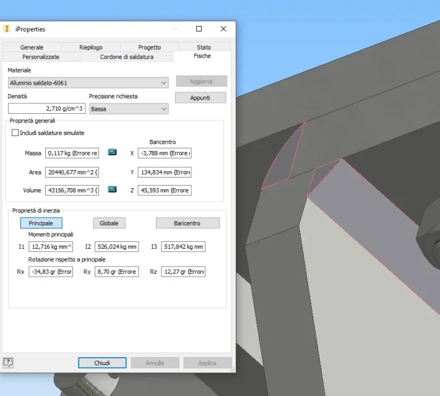Viewport: 440px width, 396px height.
Task: Click the calculator icon beside Volume
Action: point(112,189)
